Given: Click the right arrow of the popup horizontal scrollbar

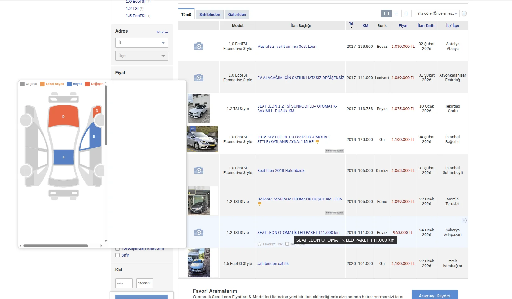Looking at the screenshot, I should point(101,246).
